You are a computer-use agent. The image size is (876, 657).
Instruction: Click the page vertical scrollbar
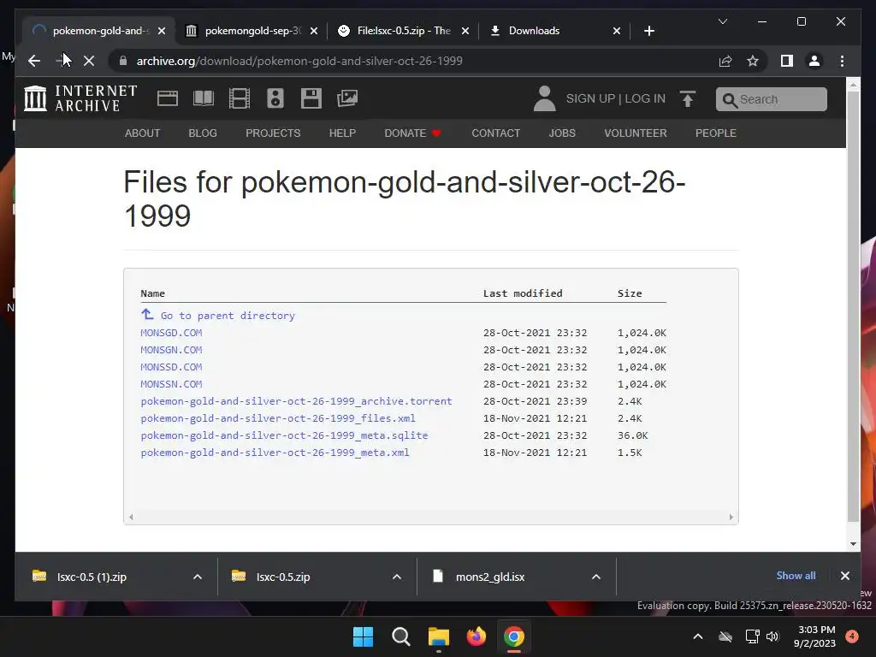click(853, 306)
